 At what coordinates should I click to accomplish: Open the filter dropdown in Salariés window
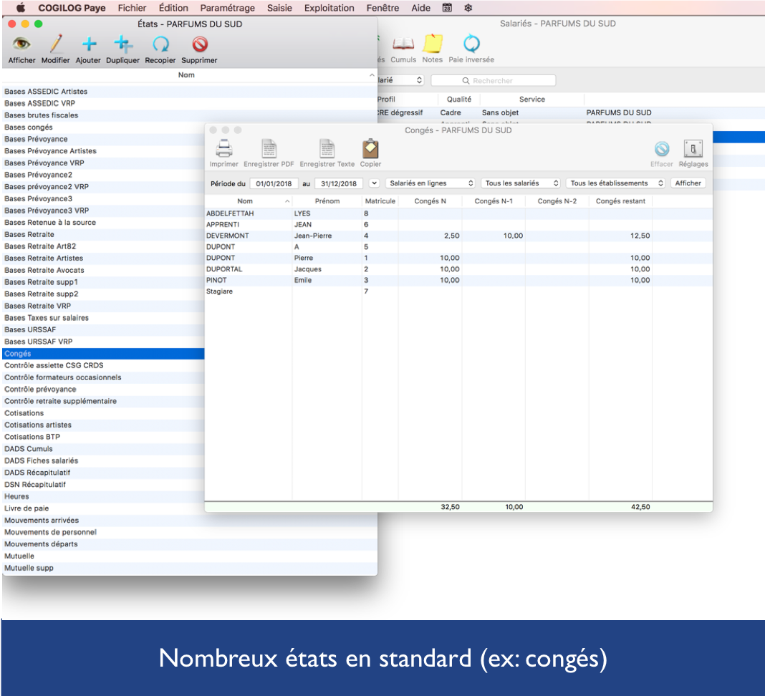click(x=400, y=80)
